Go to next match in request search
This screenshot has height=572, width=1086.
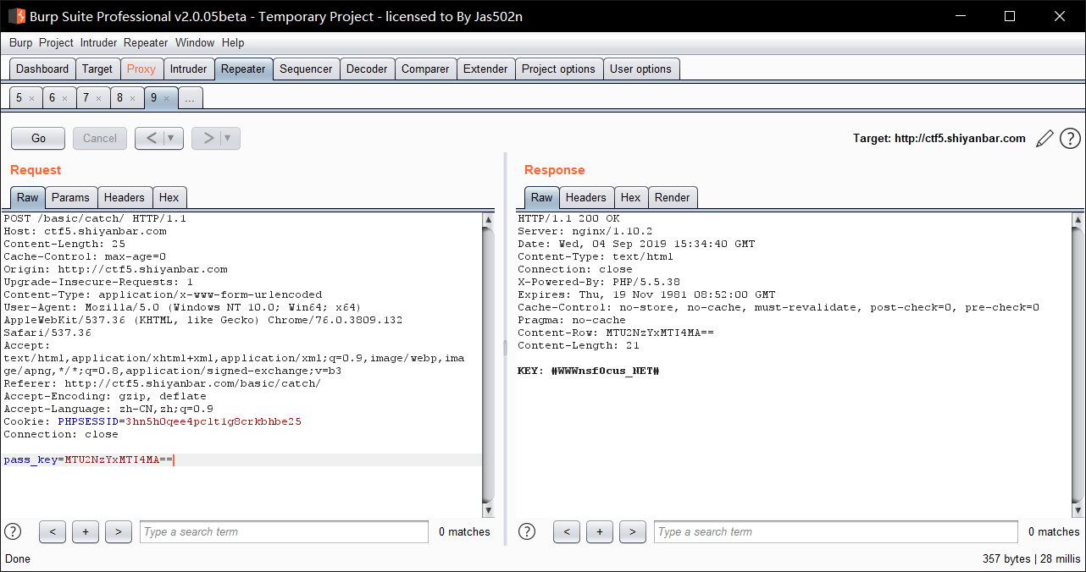click(119, 531)
